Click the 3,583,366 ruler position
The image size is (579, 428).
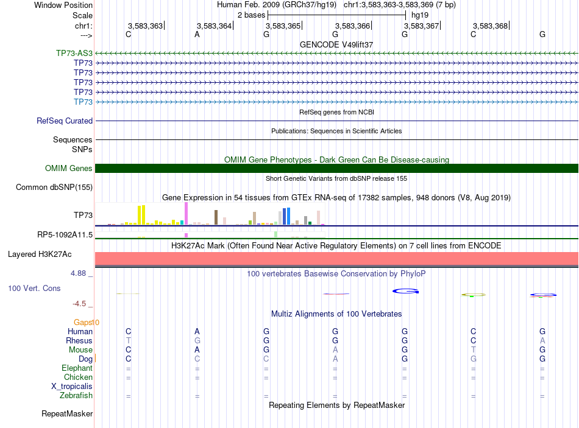[x=352, y=26]
